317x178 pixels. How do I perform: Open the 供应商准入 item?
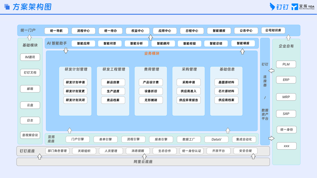pyautogui.click(x=189, y=91)
